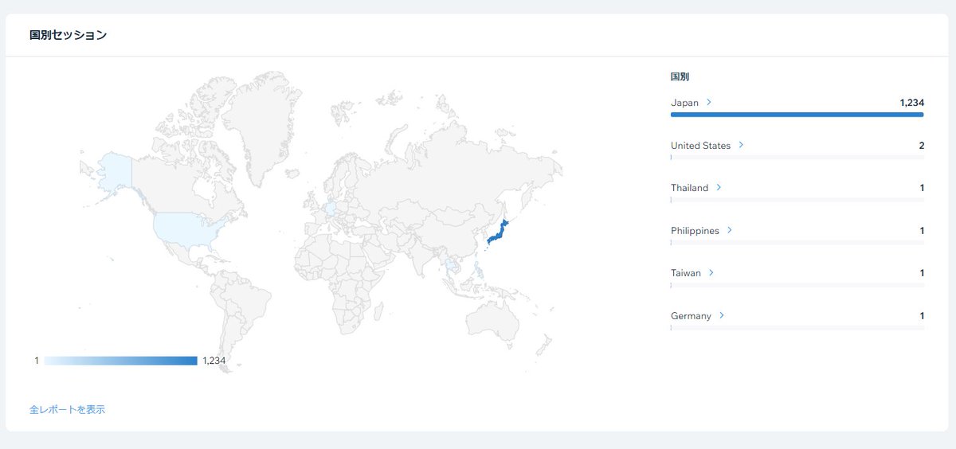Expand the Philippines row chevron
Viewport: 956px width, 449px height.
coord(730,230)
